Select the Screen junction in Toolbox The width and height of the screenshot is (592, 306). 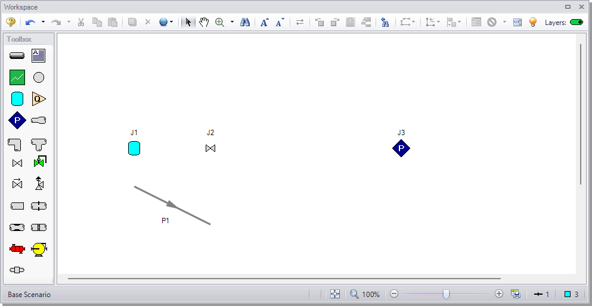click(x=39, y=227)
